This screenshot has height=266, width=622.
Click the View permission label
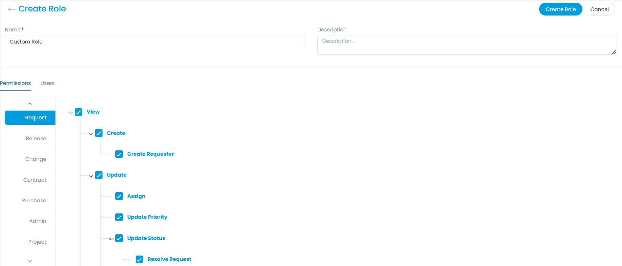click(93, 112)
